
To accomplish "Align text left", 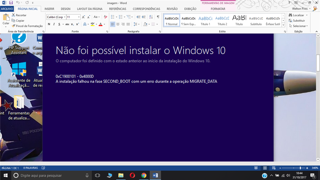I will (112, 24).
